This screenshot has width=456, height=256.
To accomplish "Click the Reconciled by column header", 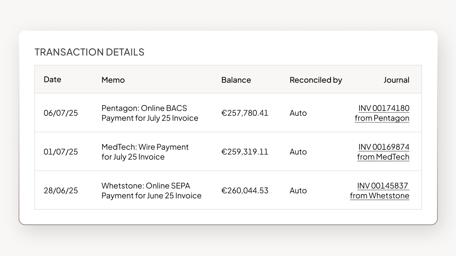I will coord(316,80).
